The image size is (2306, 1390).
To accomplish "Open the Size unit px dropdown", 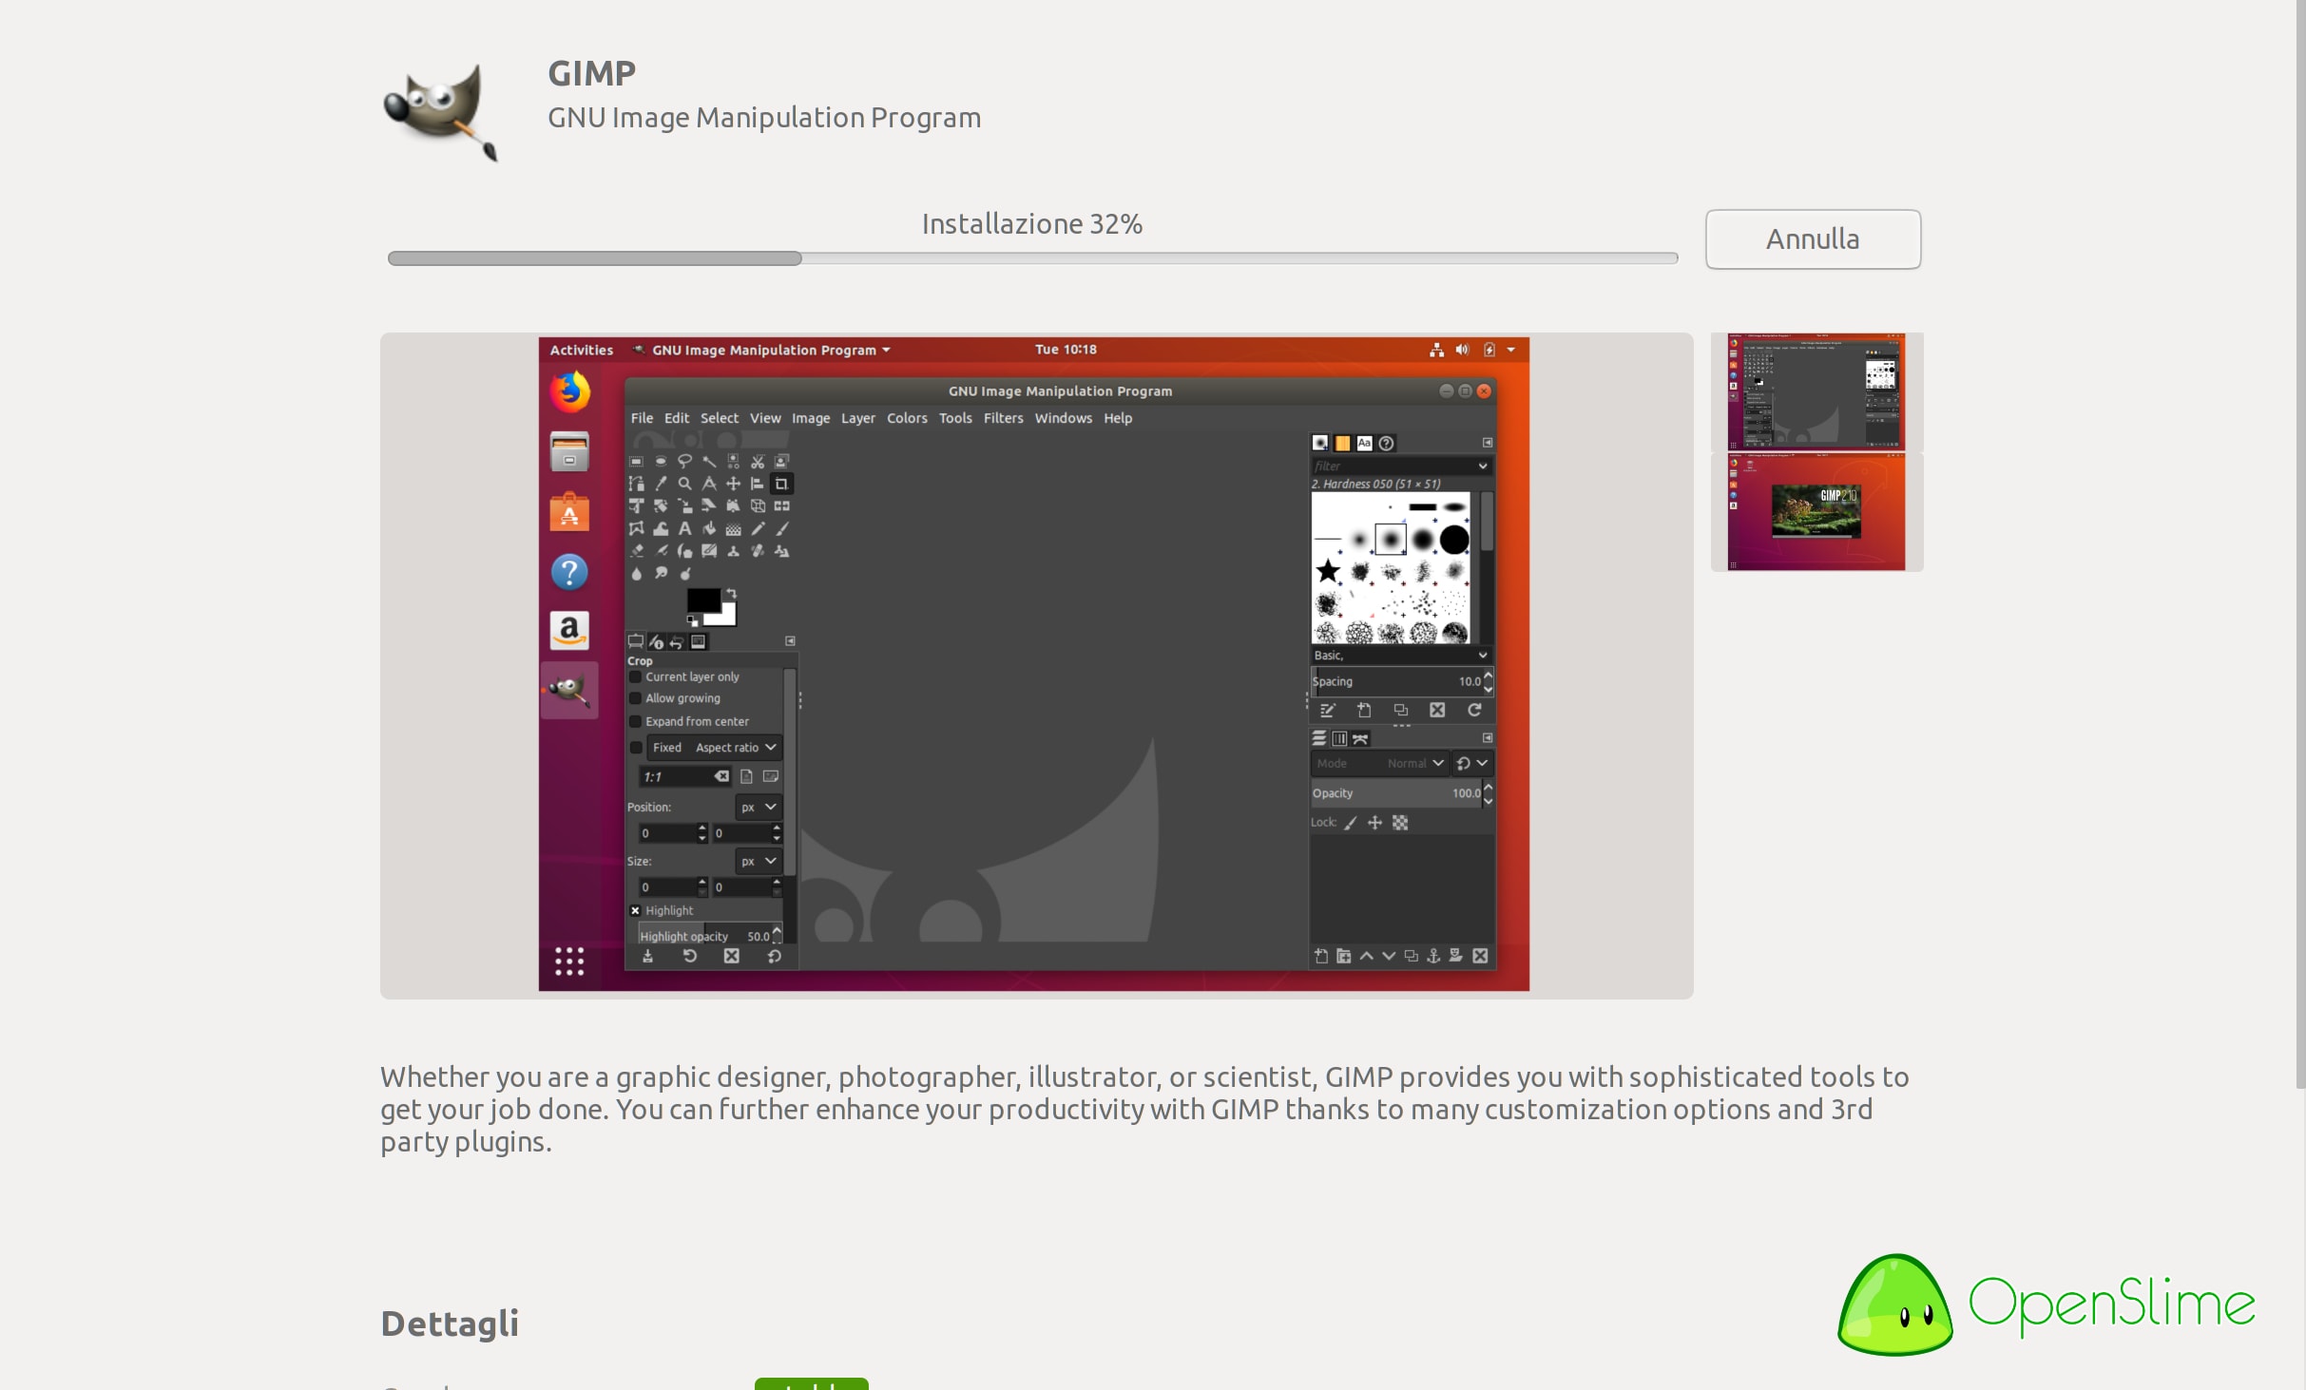I will click(759, 862).
